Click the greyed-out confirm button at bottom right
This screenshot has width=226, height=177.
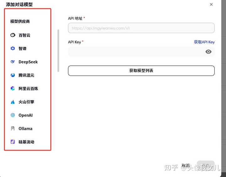(x=206, y=166)
